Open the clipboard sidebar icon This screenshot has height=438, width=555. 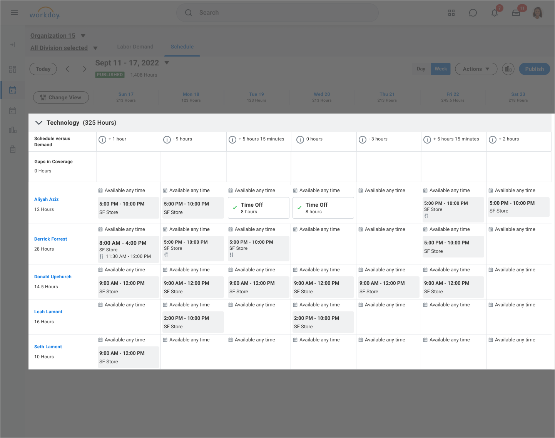13,149
